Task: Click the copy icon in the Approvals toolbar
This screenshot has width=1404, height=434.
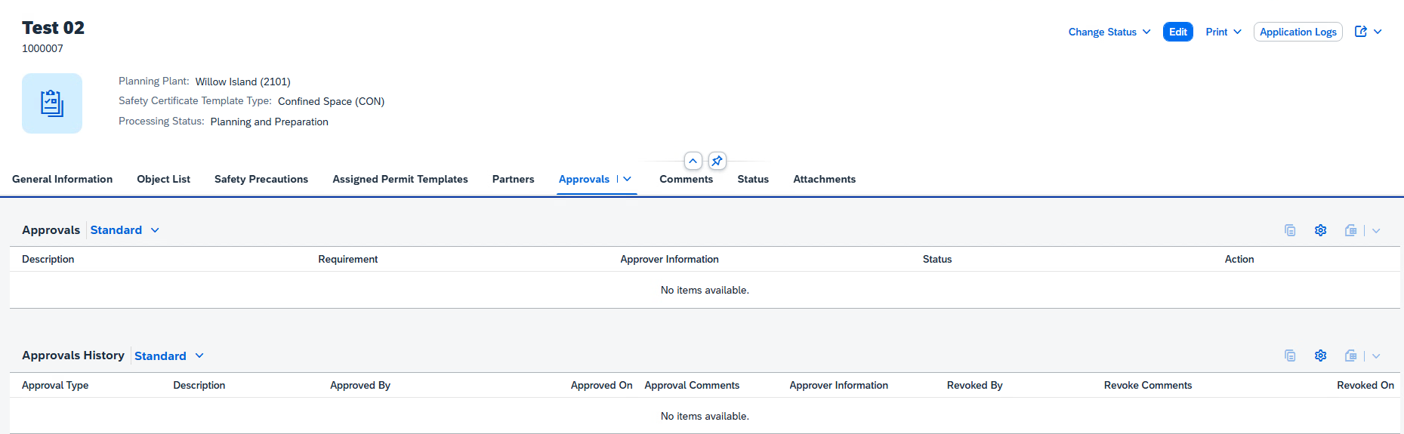Action: [x=1290, y=230]
